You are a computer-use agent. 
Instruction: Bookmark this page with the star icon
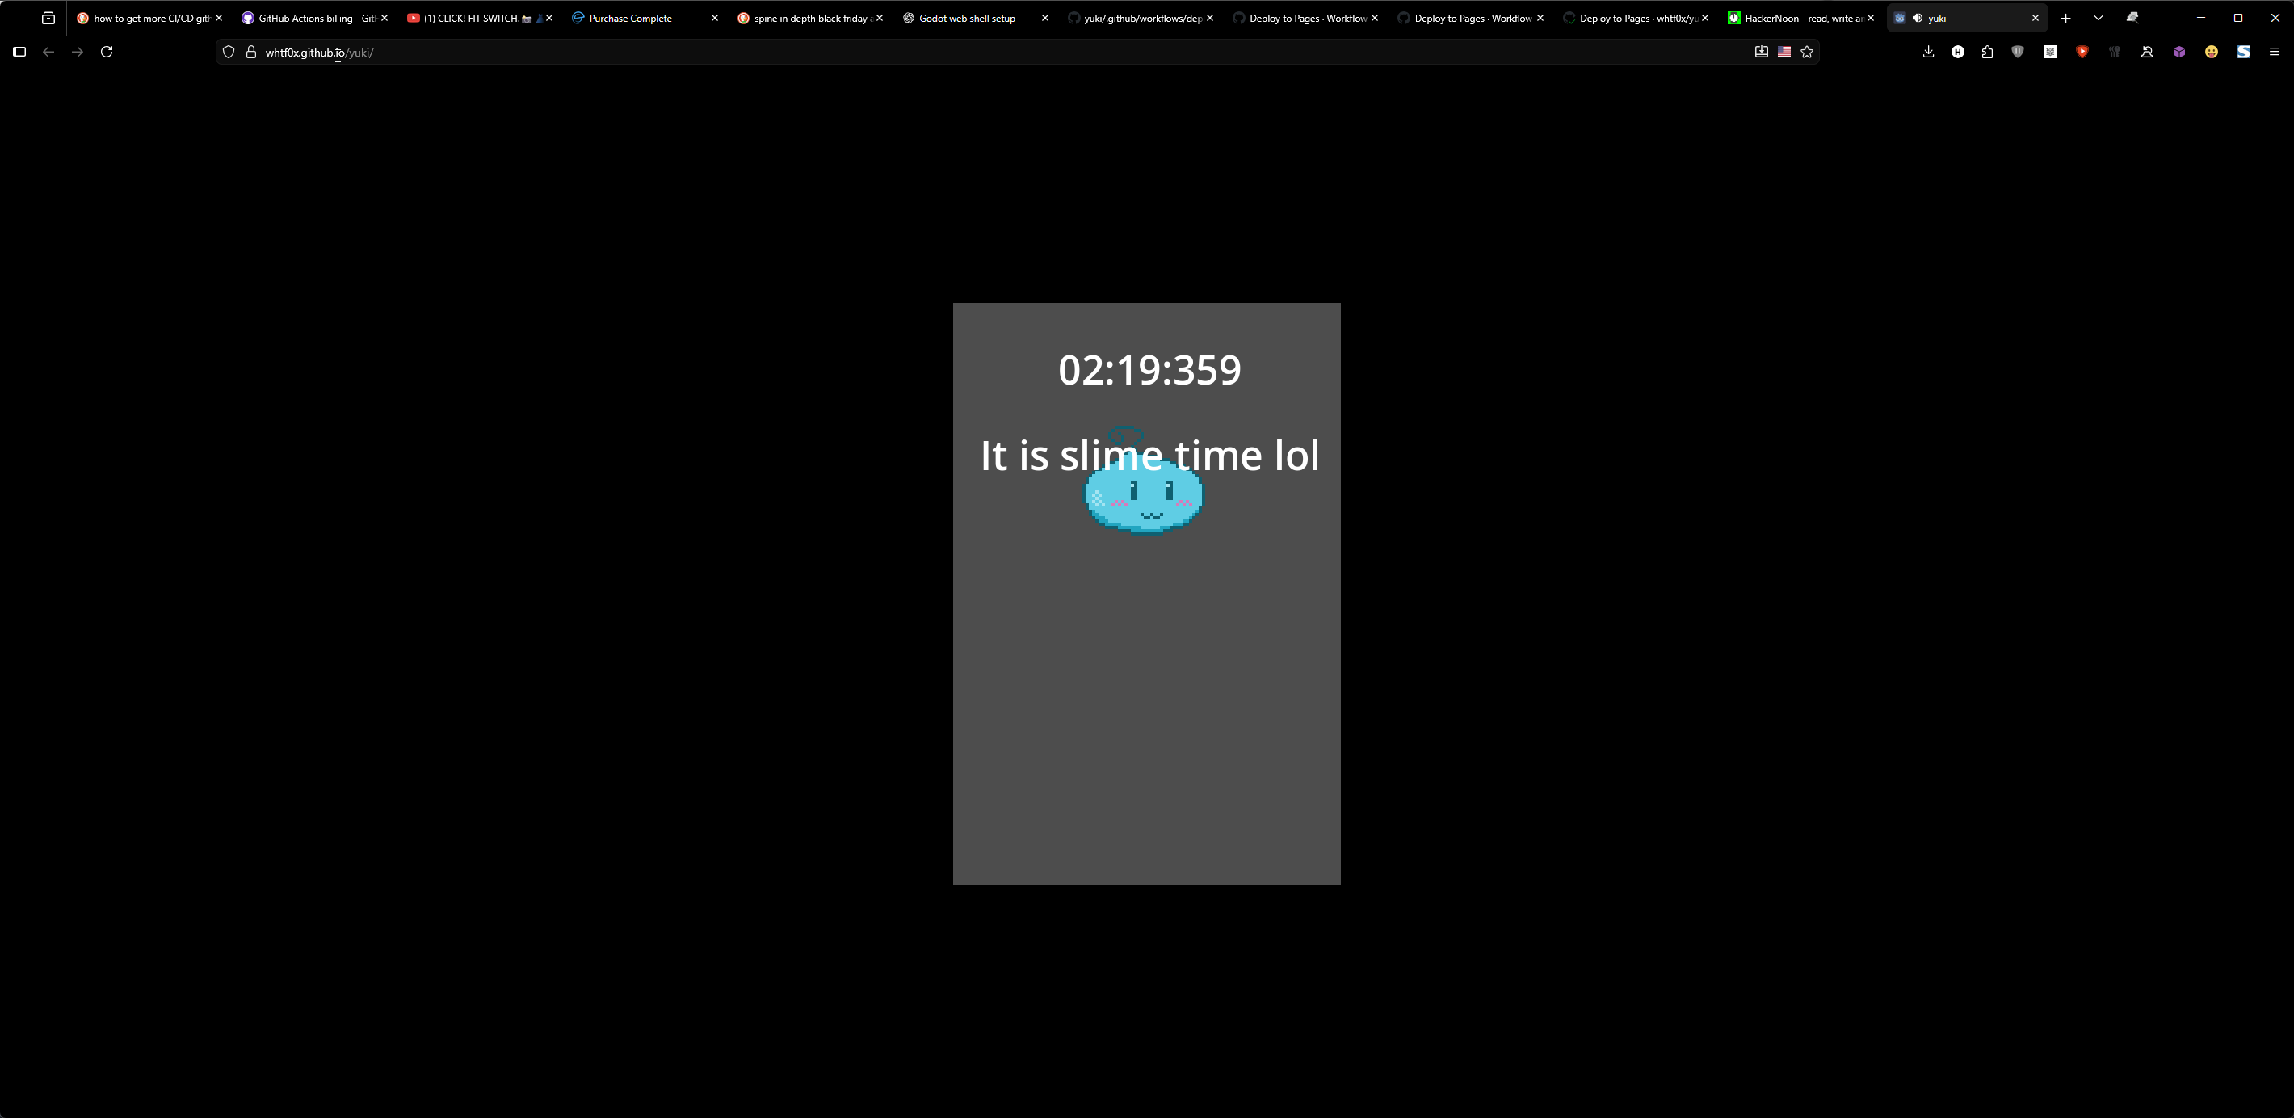tap(1807, 52)
